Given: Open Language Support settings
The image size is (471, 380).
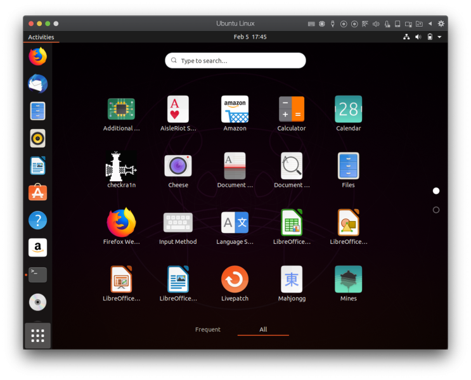Looking at the screenshot, I should 235,223.
